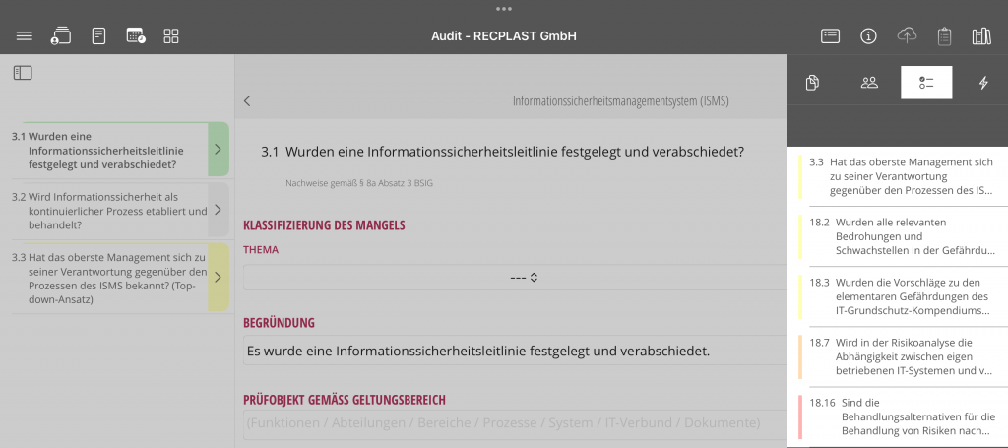1008x448 pixels.
Task: Switch to the lightning bolt tab
Action: click(x=982, y=83)
